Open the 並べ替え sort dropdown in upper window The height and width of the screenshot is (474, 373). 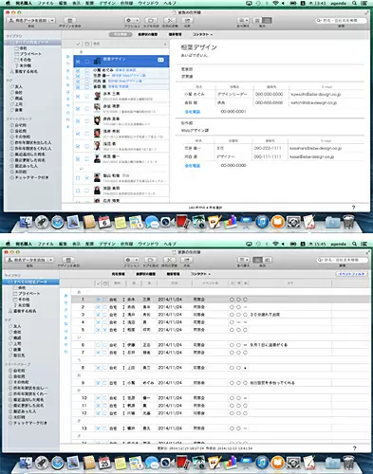(243, 21)
